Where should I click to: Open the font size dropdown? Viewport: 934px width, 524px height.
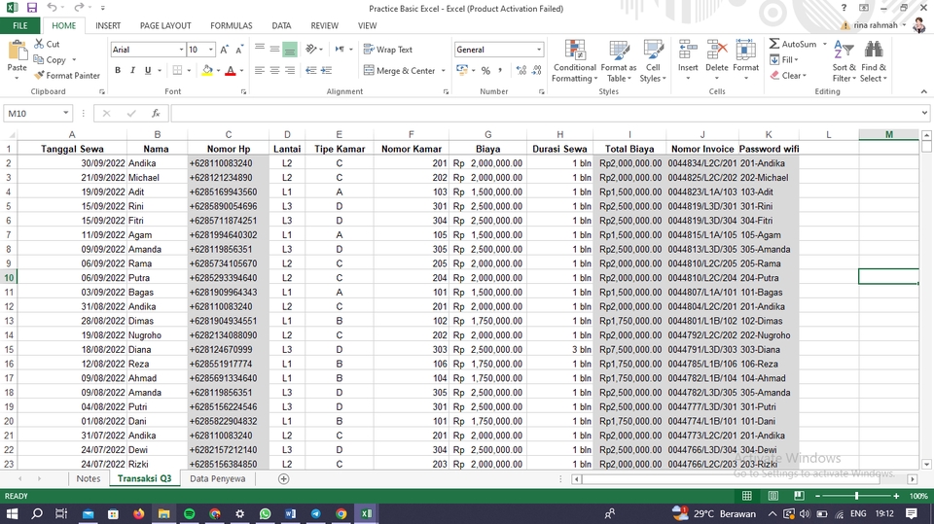[210, 50]
